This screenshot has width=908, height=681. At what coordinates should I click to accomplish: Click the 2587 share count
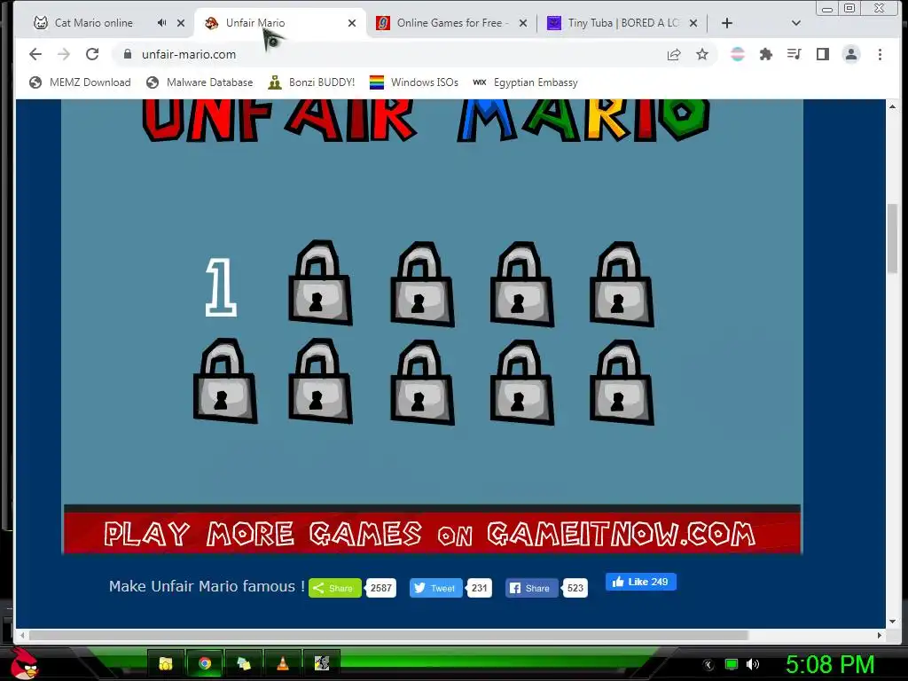click(381, 588)
